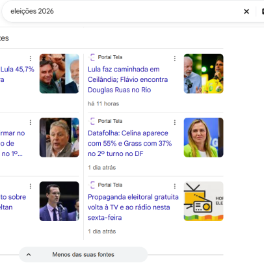Click thumbnail of man in glasses at podium
Viewport: 264px width, 264px height.
(59, 202)
